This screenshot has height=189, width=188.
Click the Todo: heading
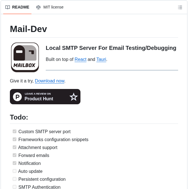click(x=19, y=117)
